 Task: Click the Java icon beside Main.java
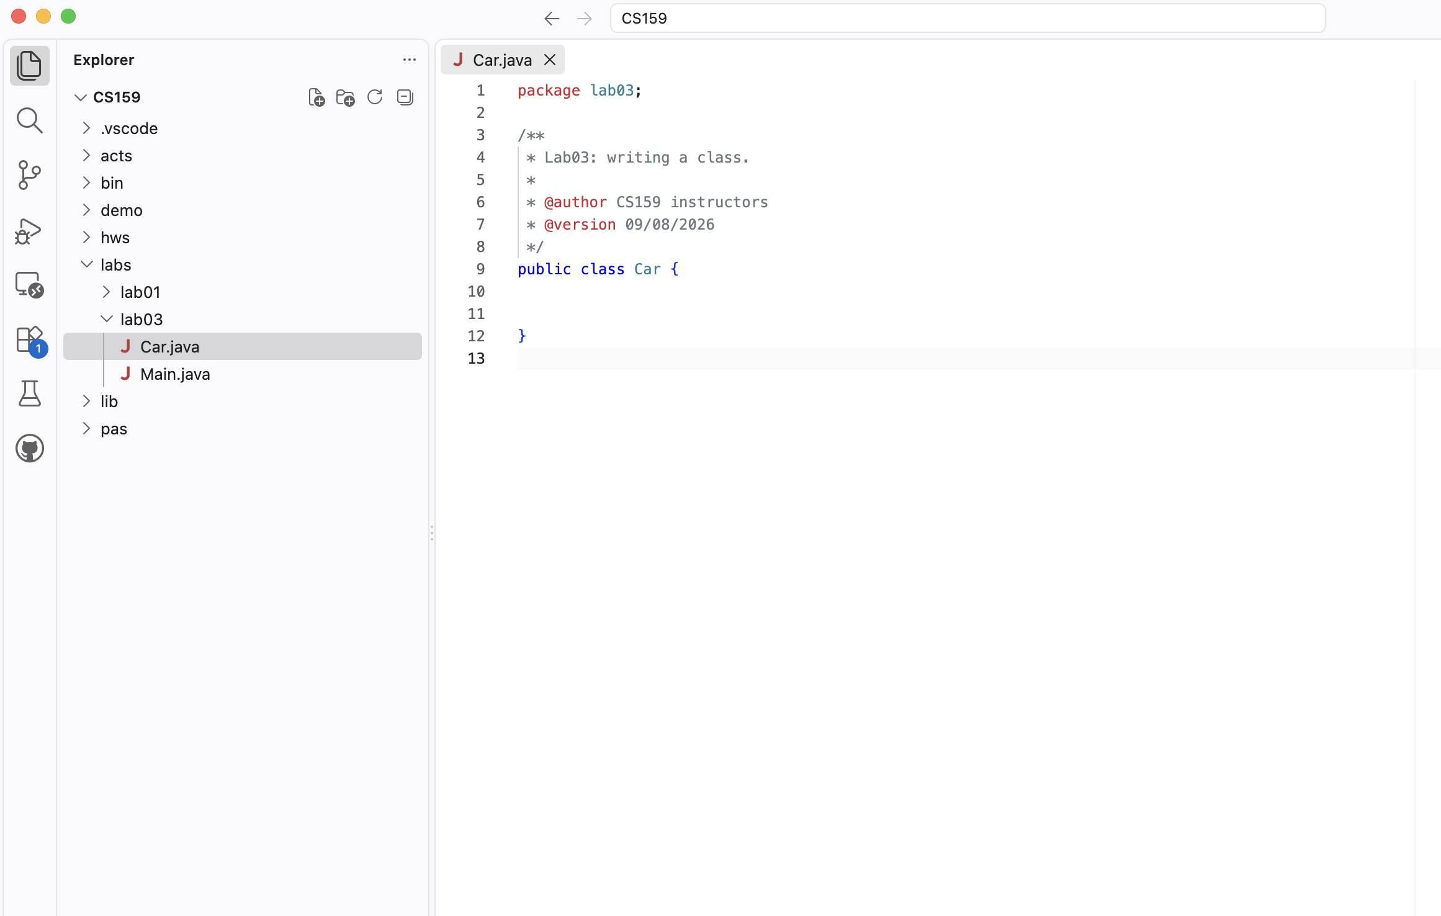tap(125, 374)
